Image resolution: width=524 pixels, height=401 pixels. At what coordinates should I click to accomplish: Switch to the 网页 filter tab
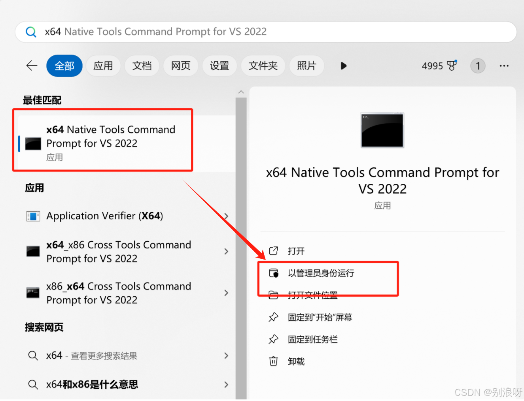coord(181,66)
